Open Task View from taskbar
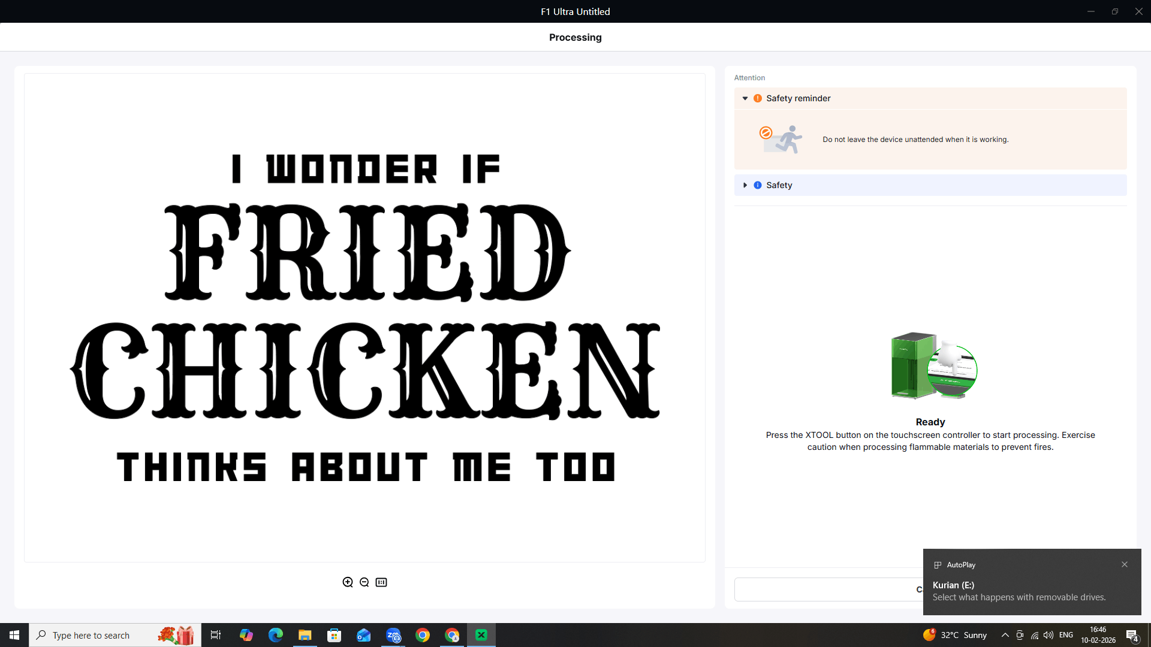Viewport: 1151px width, 647px height. [216, 635]
